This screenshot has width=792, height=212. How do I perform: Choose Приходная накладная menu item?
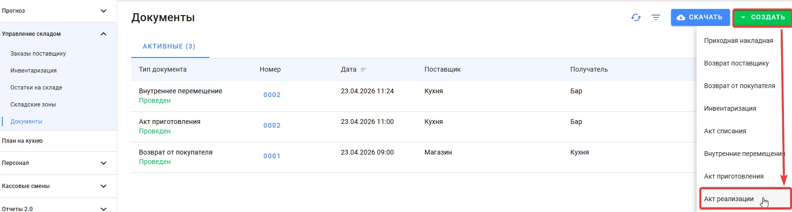point(739,41)
